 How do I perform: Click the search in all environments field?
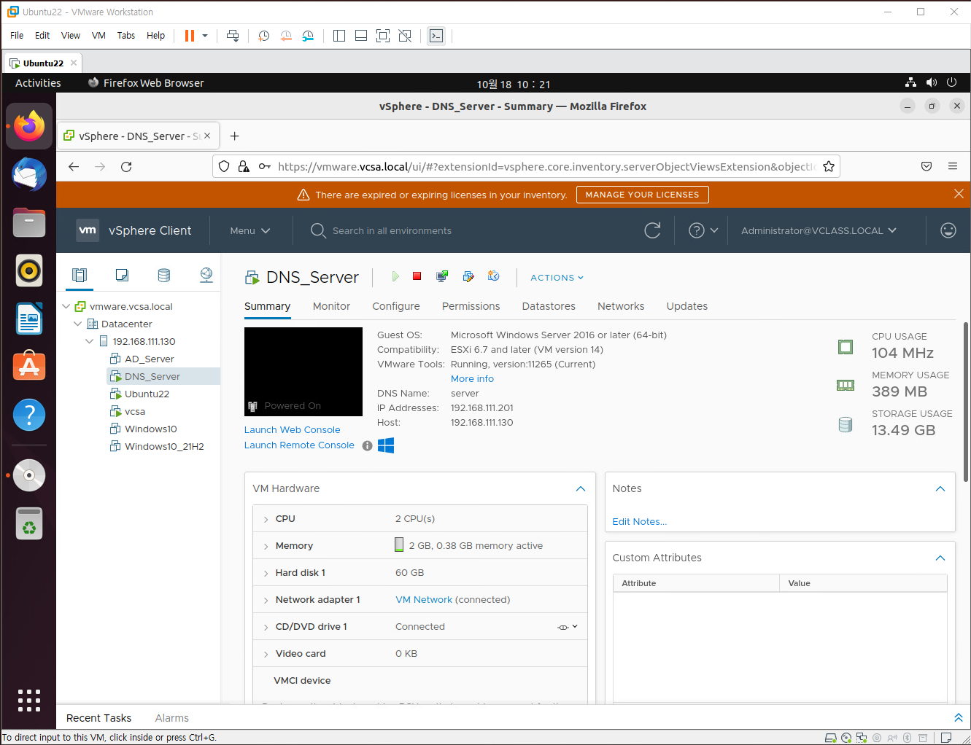pyautogui.click(x=392, y=231)
